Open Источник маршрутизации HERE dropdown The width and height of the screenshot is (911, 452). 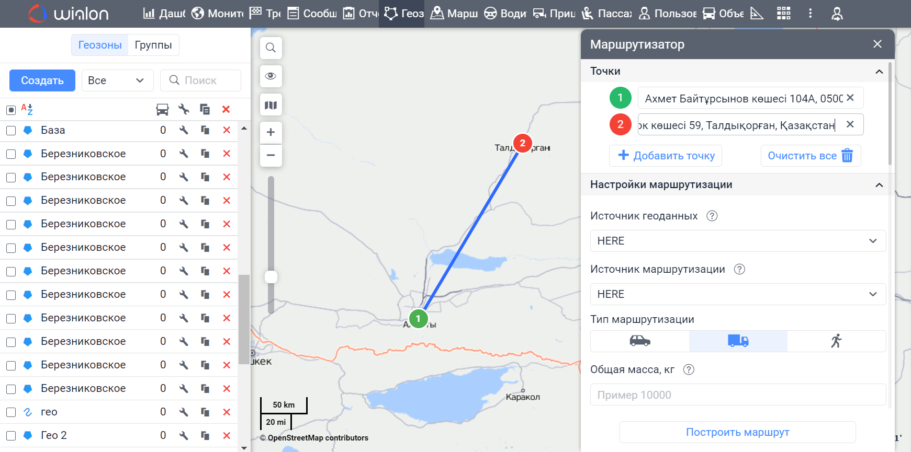[x=738, y=294]
